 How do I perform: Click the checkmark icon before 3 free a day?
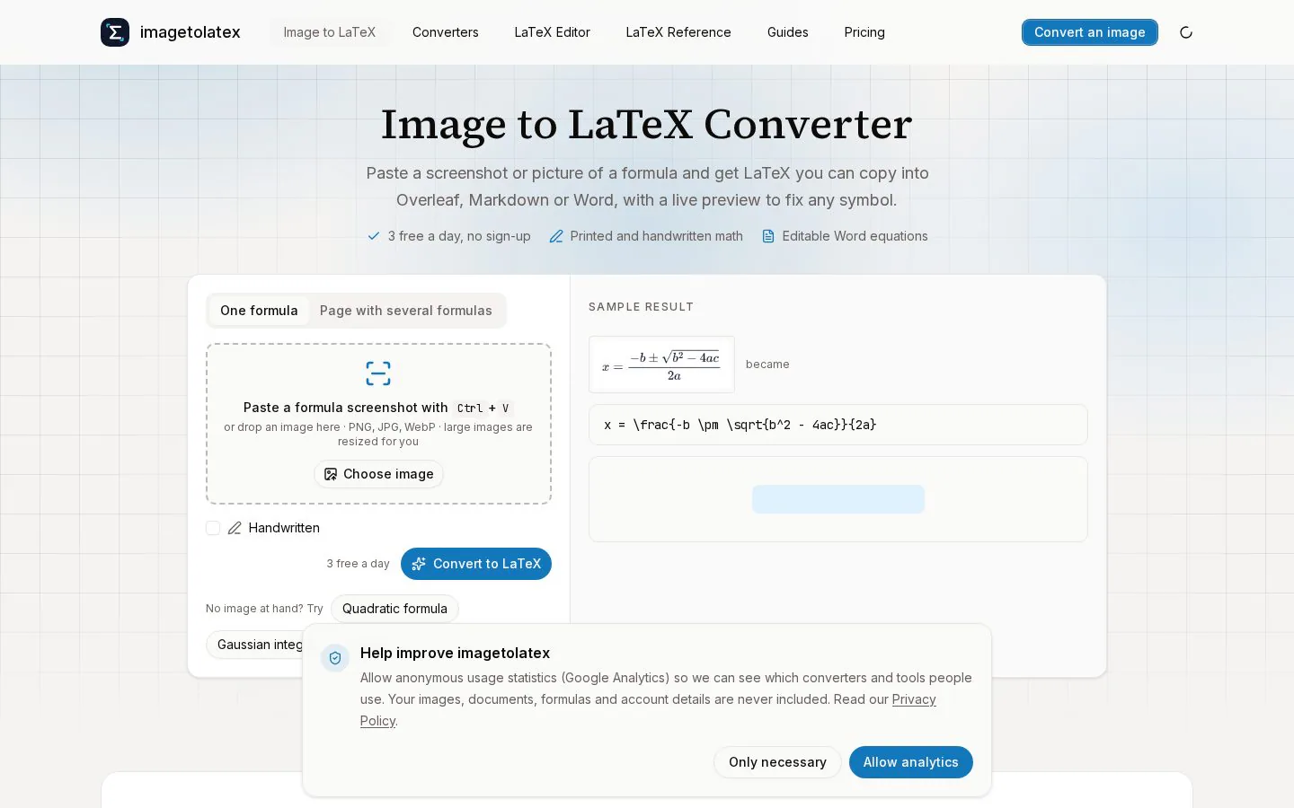pyautogui.click(x=374, y=236)
